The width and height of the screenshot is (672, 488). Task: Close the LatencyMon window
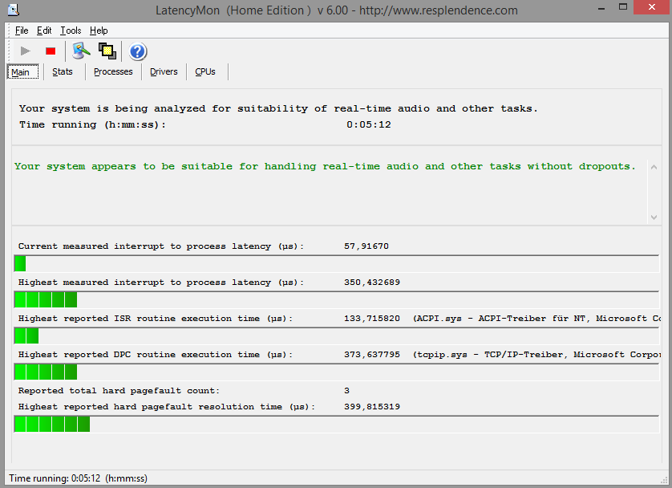652,7
